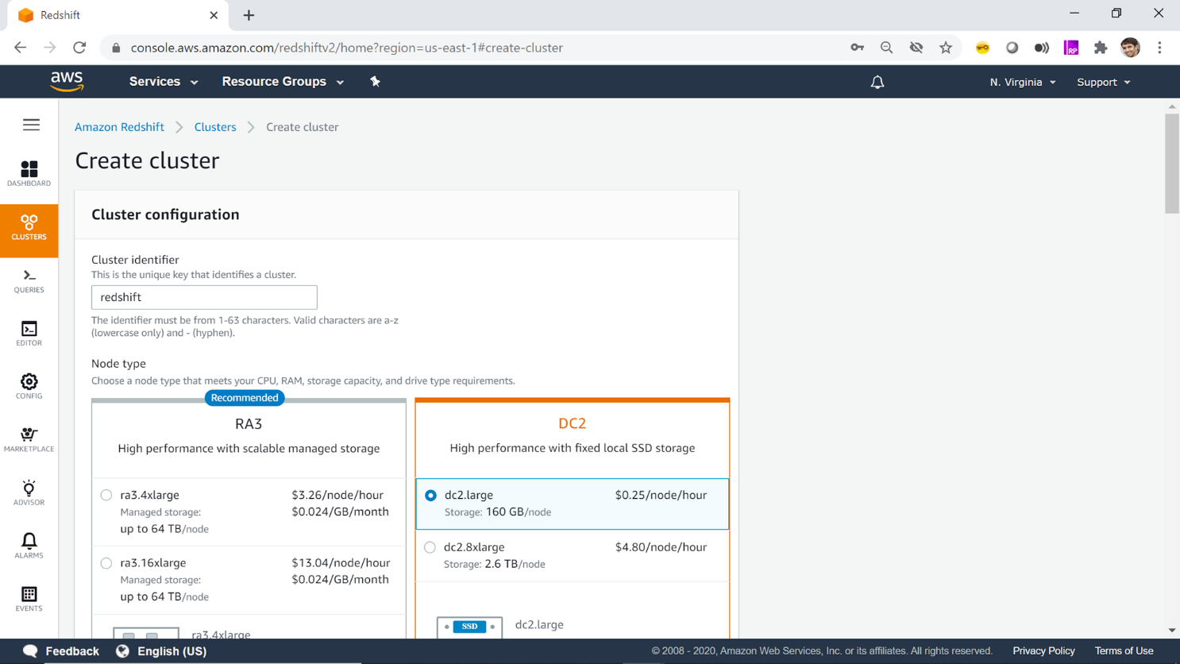Go to Clusters breadcrumb link
This screenshot has height=664, width=1180.
215,127
